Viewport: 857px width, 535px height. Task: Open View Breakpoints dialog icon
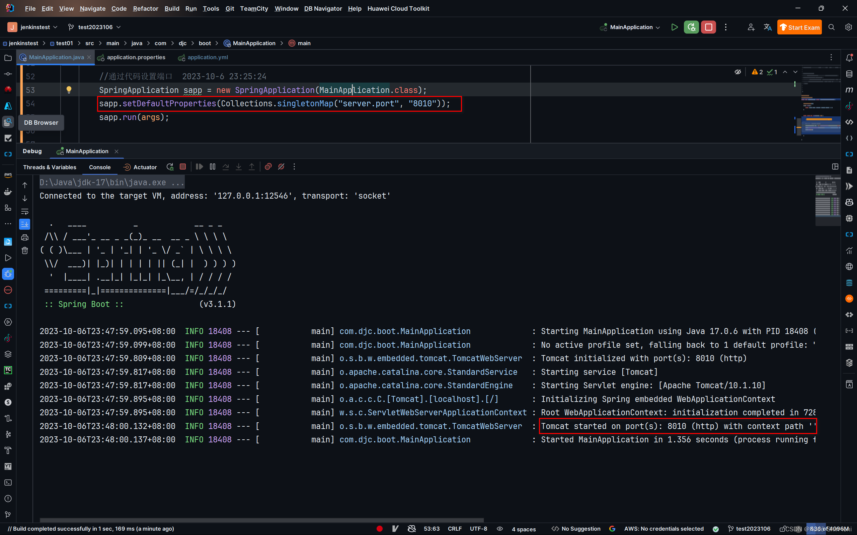[268, 167]
